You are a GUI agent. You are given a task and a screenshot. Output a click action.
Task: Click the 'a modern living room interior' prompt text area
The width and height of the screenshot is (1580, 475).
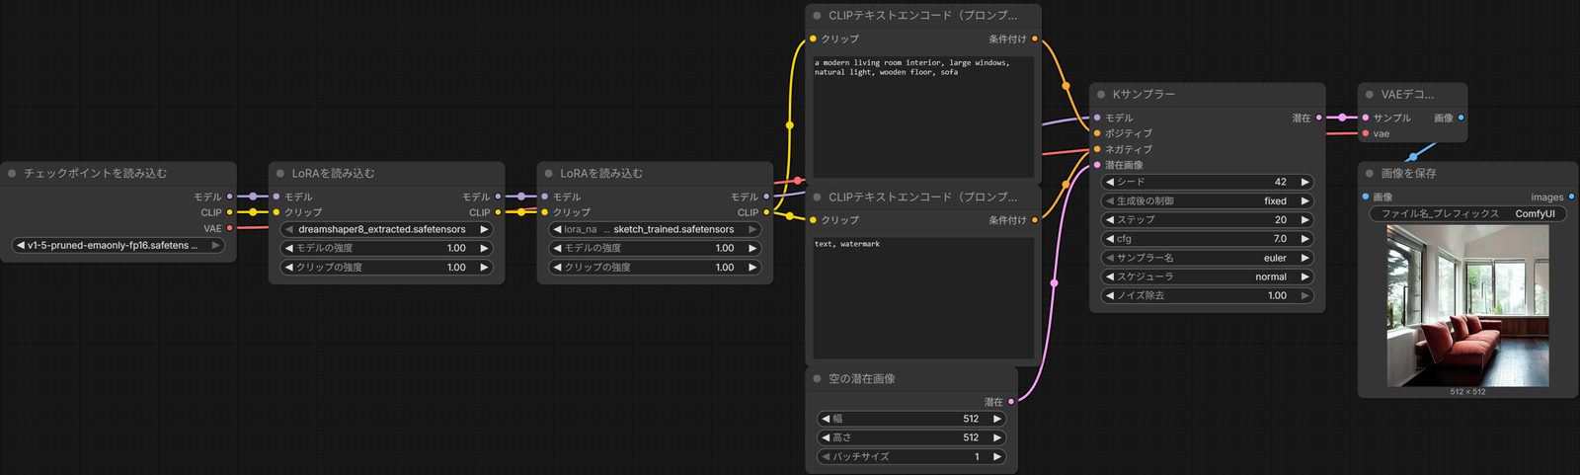click(923, 116)
